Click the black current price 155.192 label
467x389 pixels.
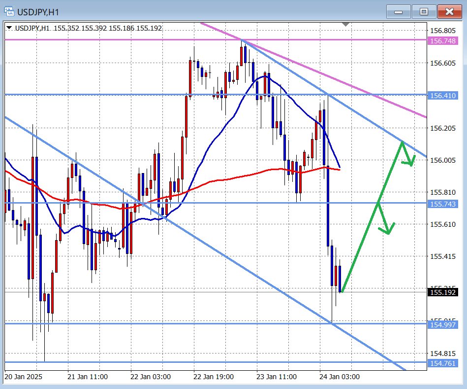pyautogui.click(x=442, y=292)
